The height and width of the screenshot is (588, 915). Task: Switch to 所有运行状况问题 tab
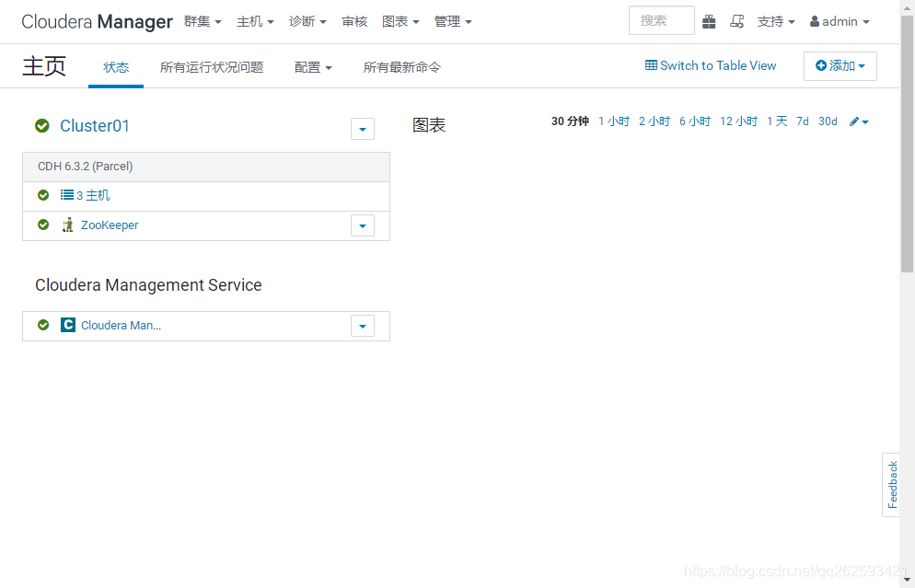tap(212, 68)
